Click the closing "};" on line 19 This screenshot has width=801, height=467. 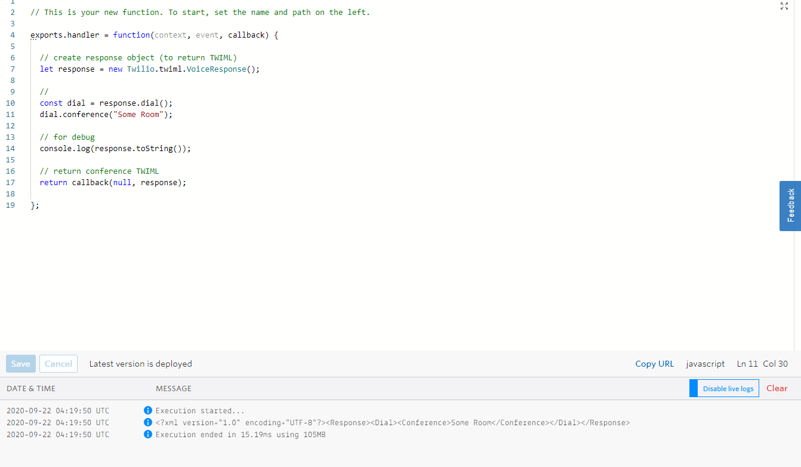pyautogui.click(x=35, y=205)
